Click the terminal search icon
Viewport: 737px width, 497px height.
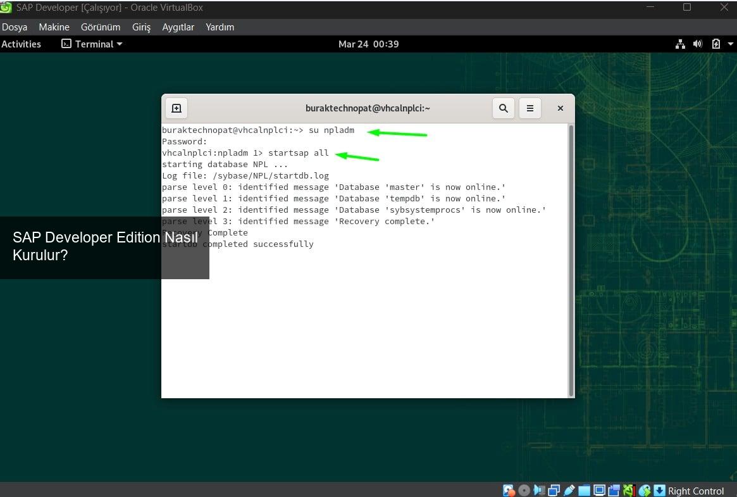503,108
